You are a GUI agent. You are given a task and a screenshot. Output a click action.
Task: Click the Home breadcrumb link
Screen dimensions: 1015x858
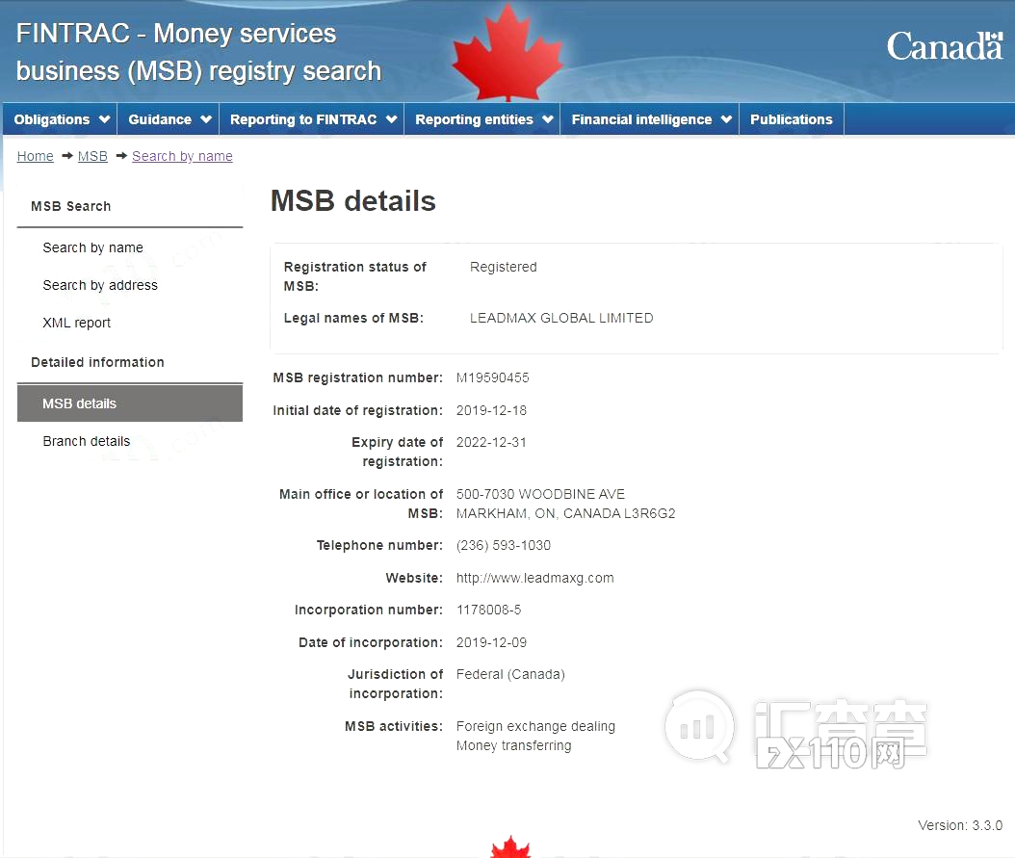click(x=35, y=156)
